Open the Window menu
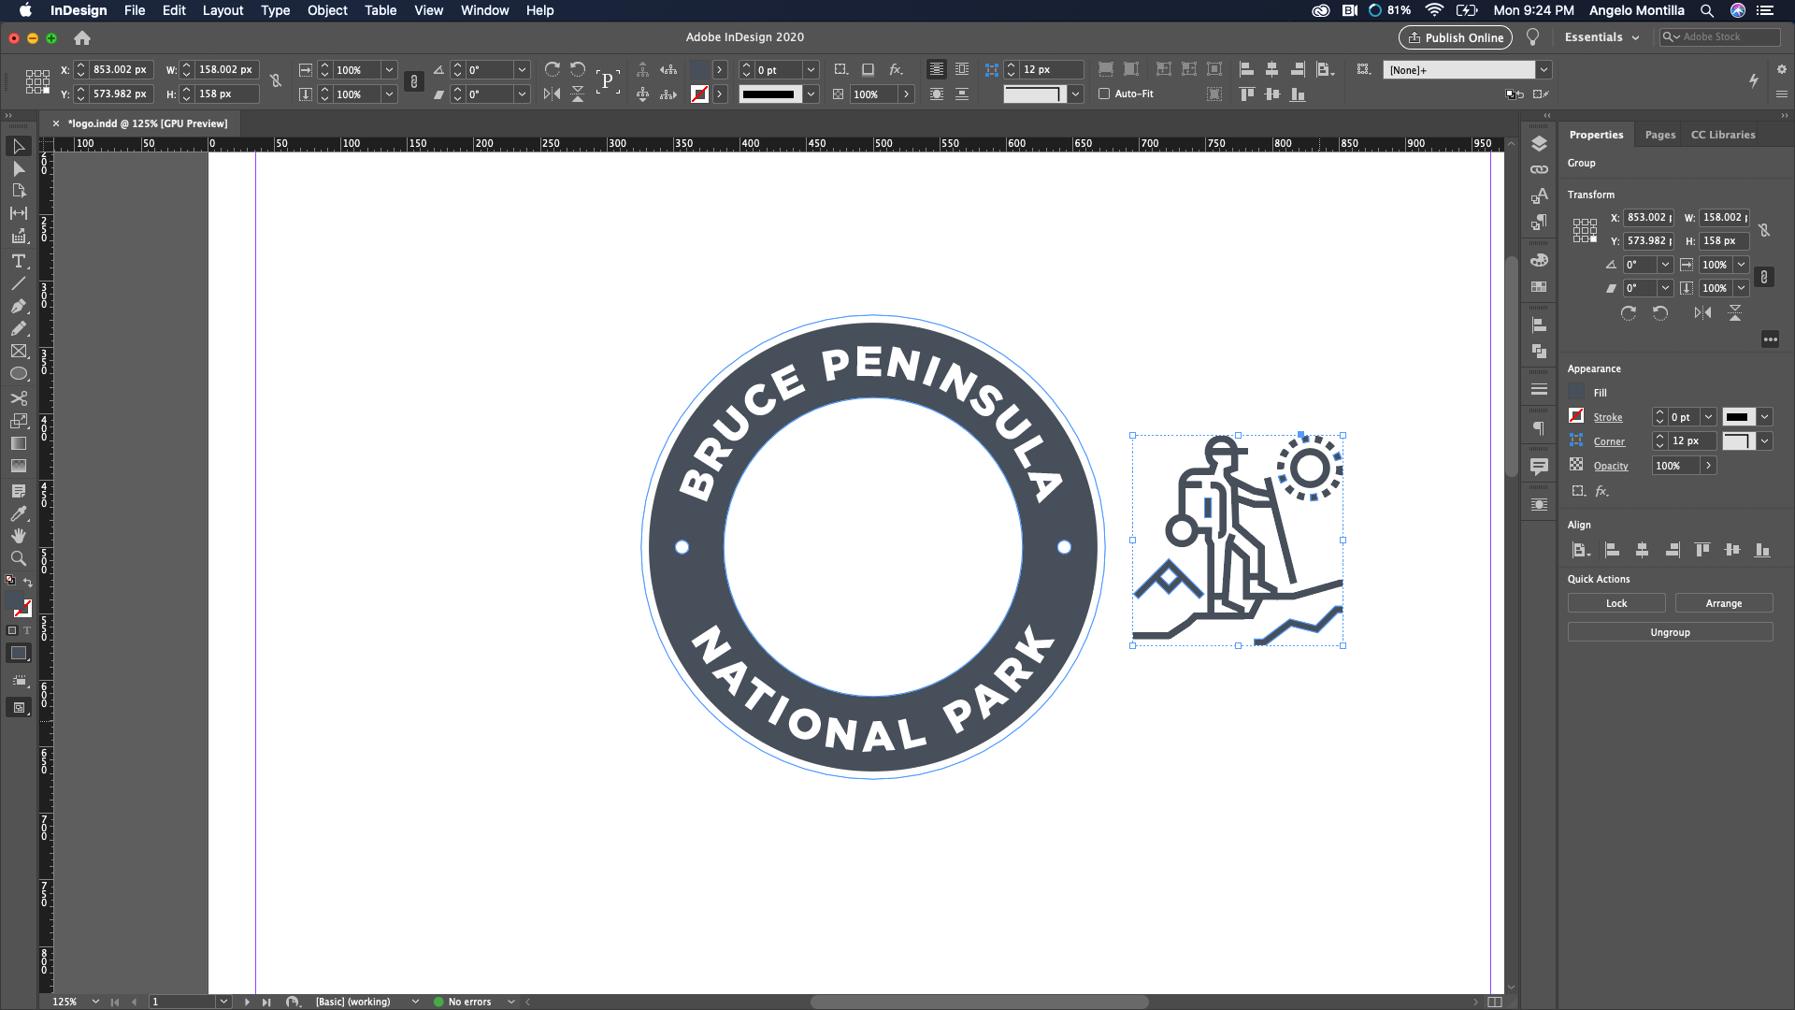Viewport: 1795px width, 1010px height. point(484,10)
